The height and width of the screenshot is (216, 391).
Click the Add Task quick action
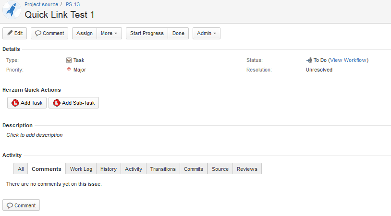27,103
